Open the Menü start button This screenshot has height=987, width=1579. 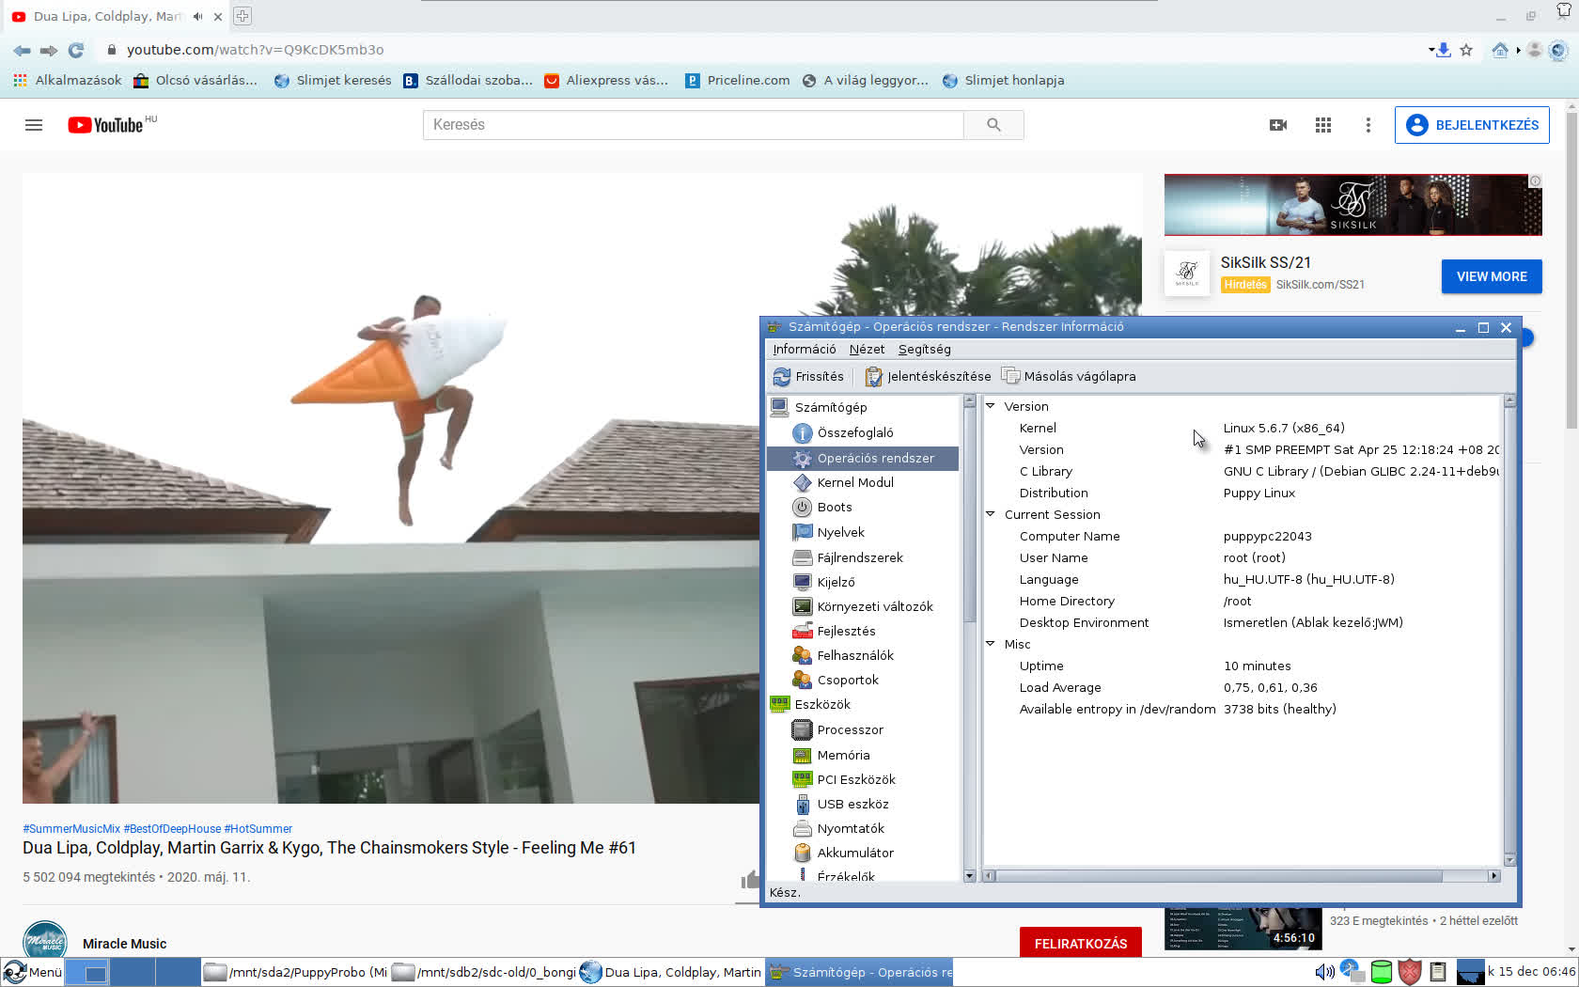click(32, 972)
